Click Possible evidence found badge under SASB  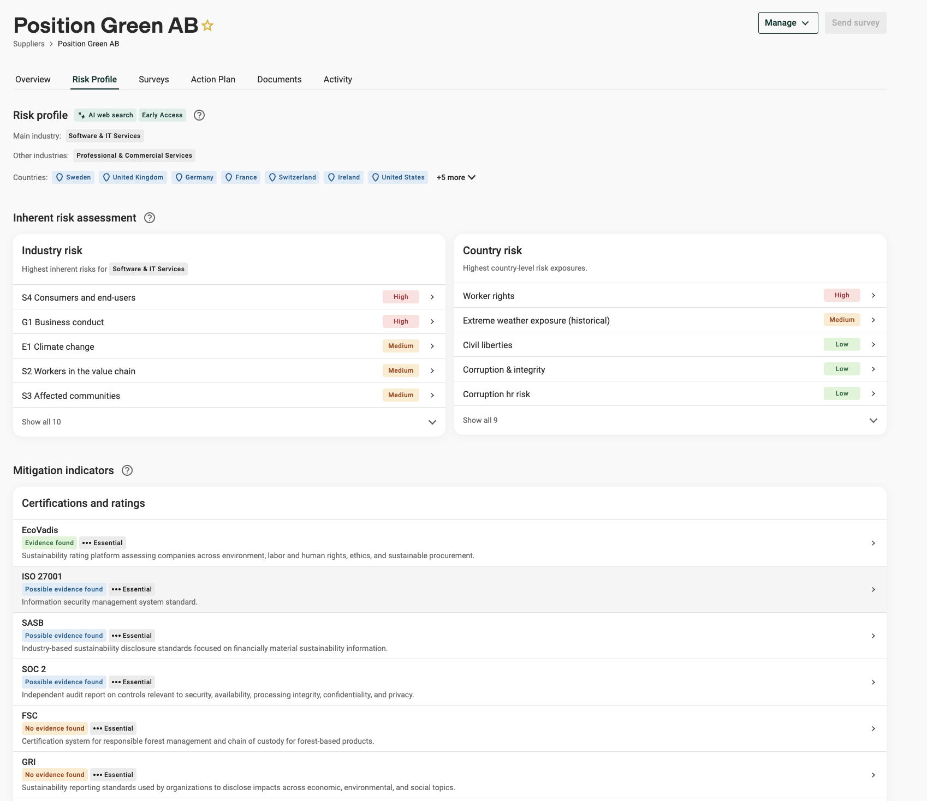click(x=64, y=636)
